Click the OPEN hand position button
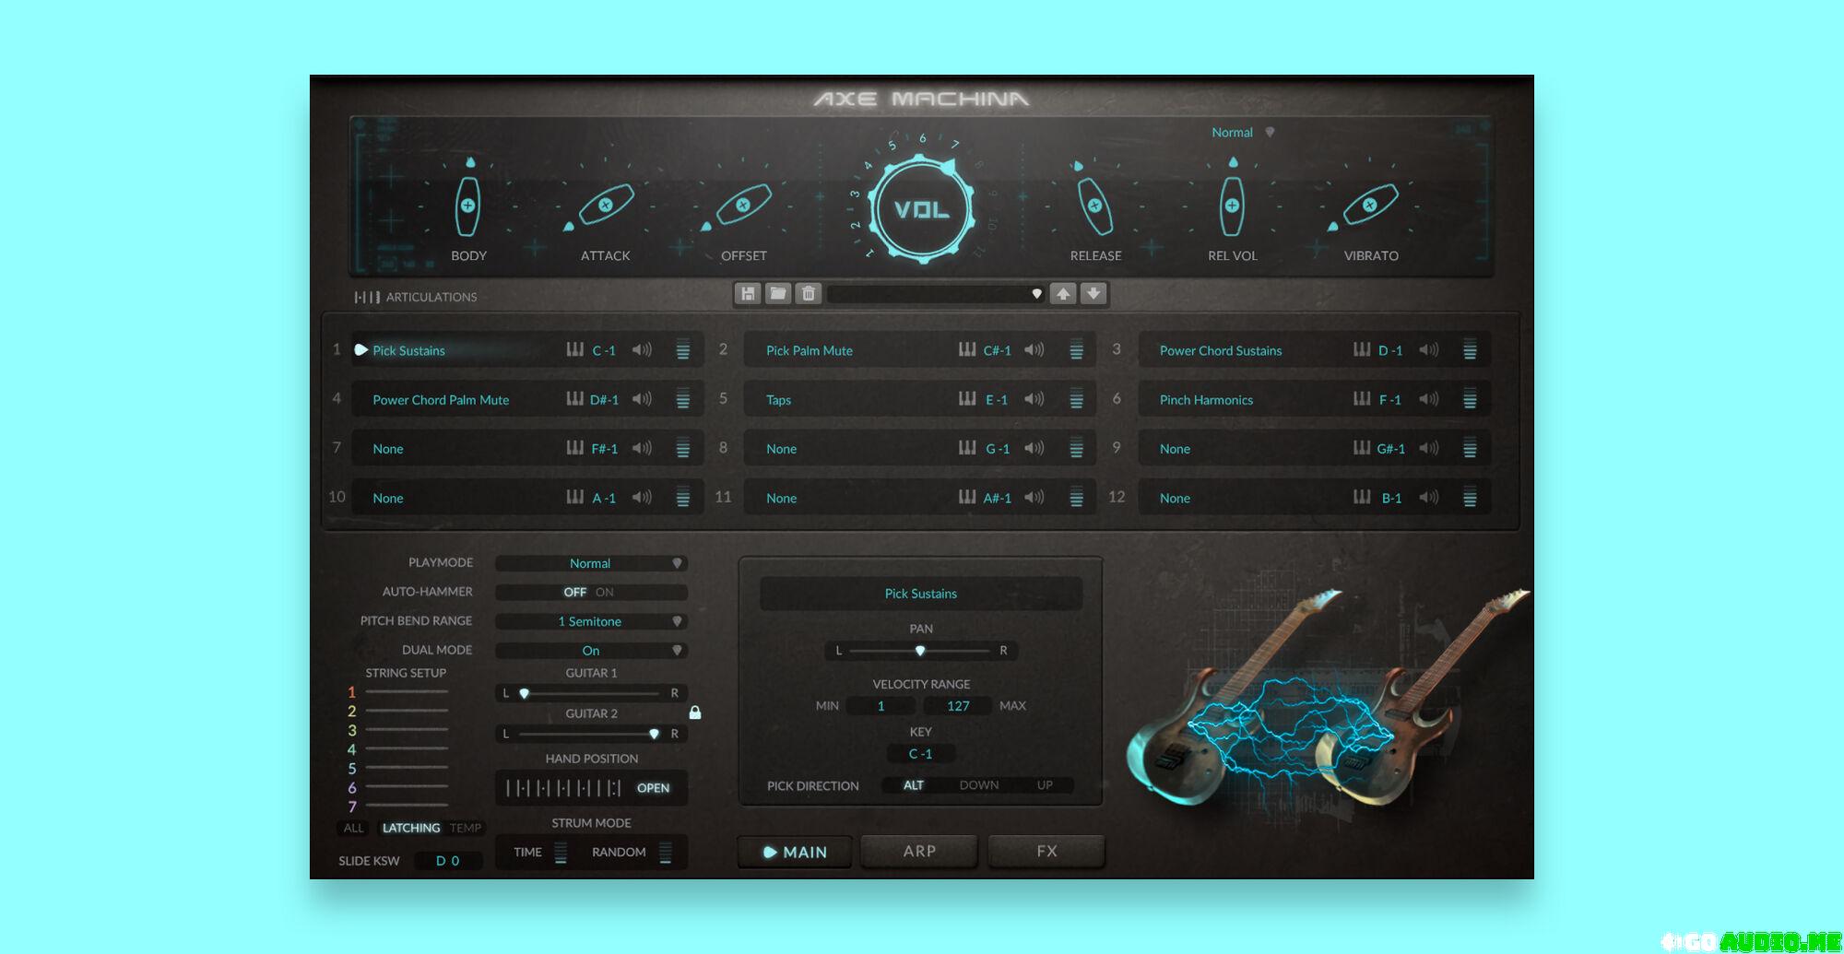The image size is (1844, 954). pyautogui.click(x=653, y=788)
